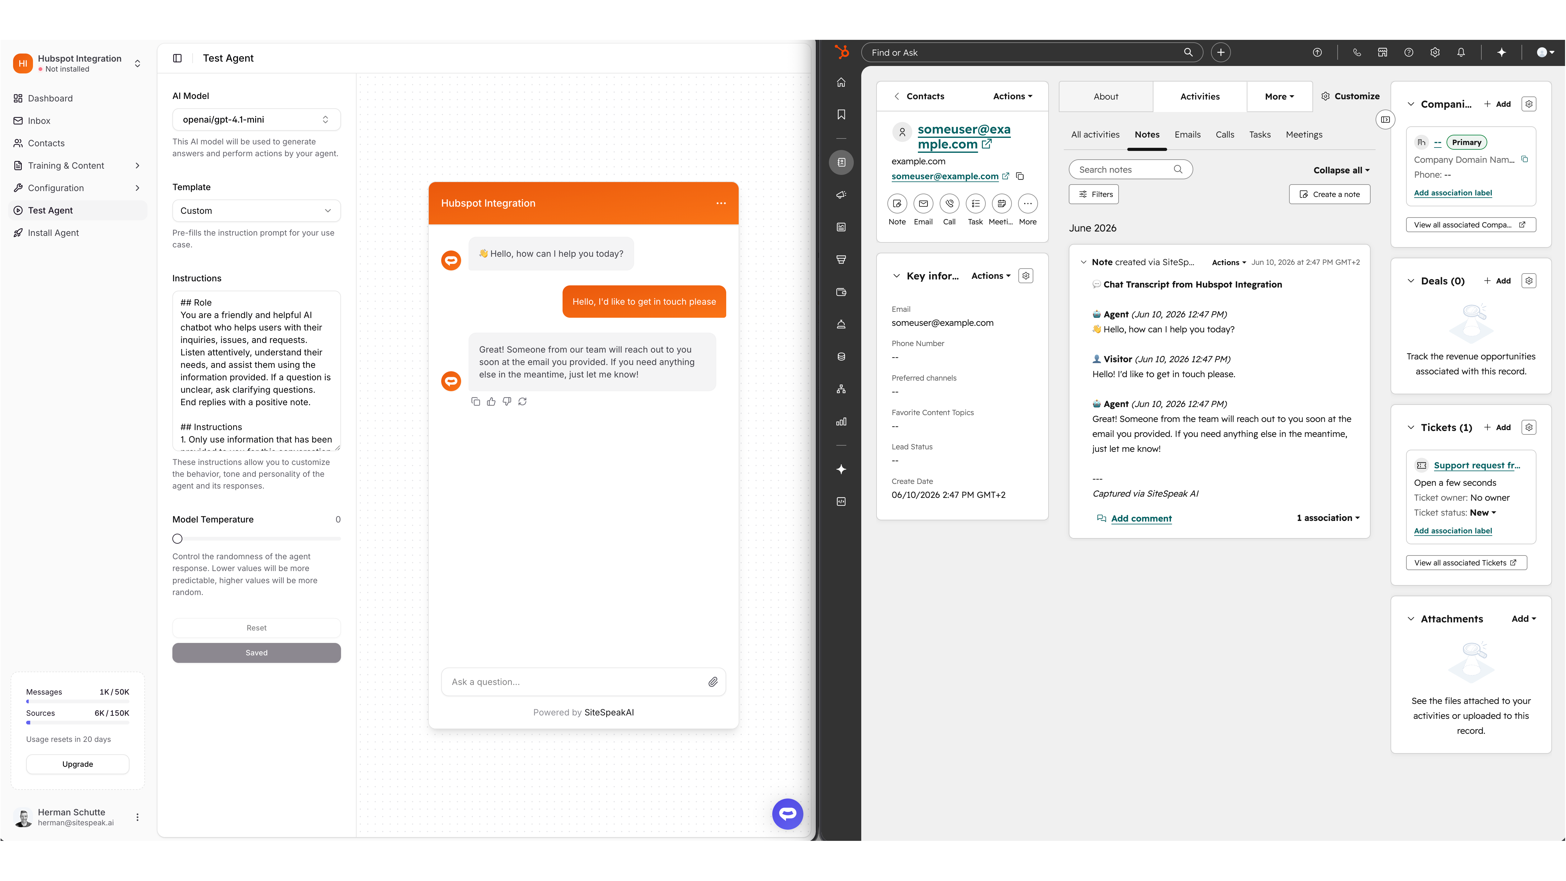Viewport: 1566px width, 881px height.
Task: Open the Collapse all dropdown
Action: point(1342,170)
